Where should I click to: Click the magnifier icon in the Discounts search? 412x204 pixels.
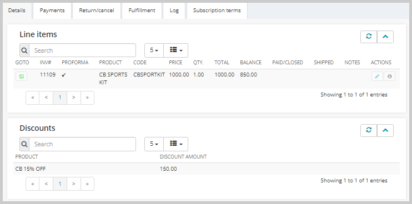[24, 144]
